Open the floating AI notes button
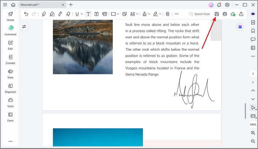 pyautogui.click(x=240, y=27)
